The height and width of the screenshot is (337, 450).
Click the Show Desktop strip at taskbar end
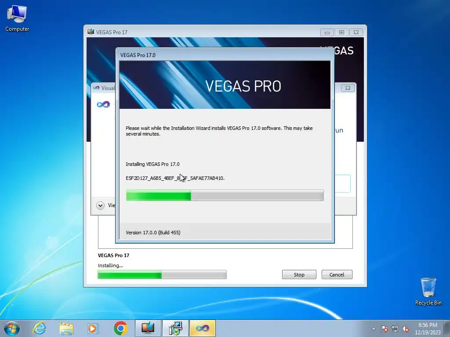pos(447,328)
